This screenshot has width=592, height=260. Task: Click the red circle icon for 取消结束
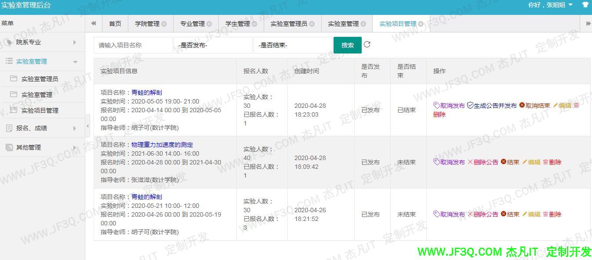(522, 105)
